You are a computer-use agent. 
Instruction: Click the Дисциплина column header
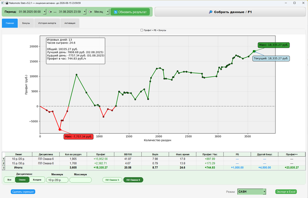(46, 154)
